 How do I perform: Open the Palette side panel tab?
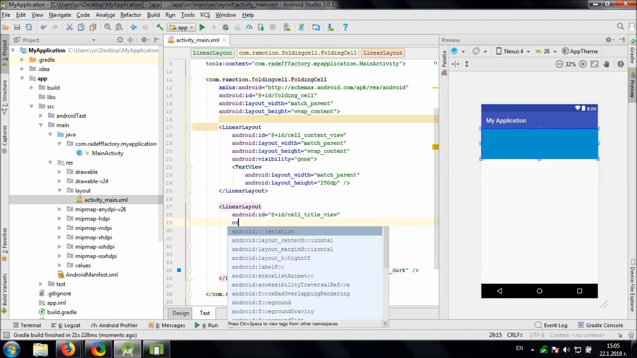444,62
